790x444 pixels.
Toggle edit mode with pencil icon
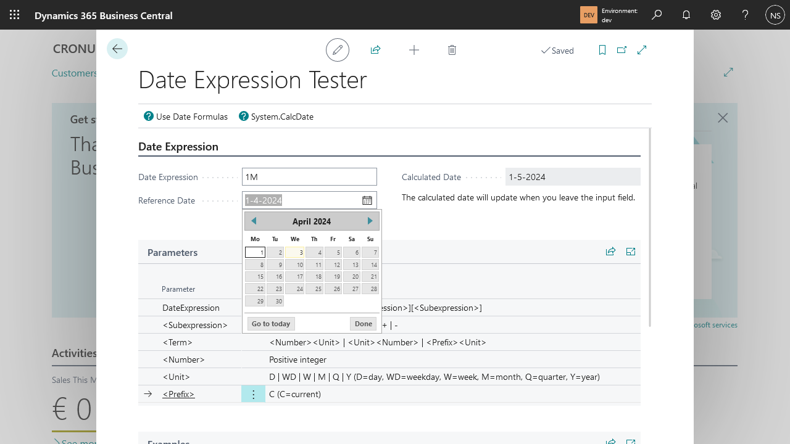coord(338,50)
